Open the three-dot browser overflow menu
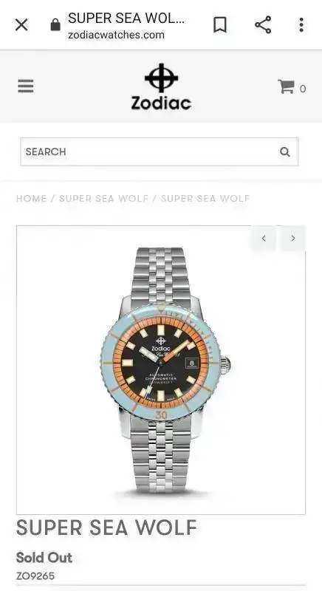The height and width of the screenshot is (591, 322). tap(301, 25)
